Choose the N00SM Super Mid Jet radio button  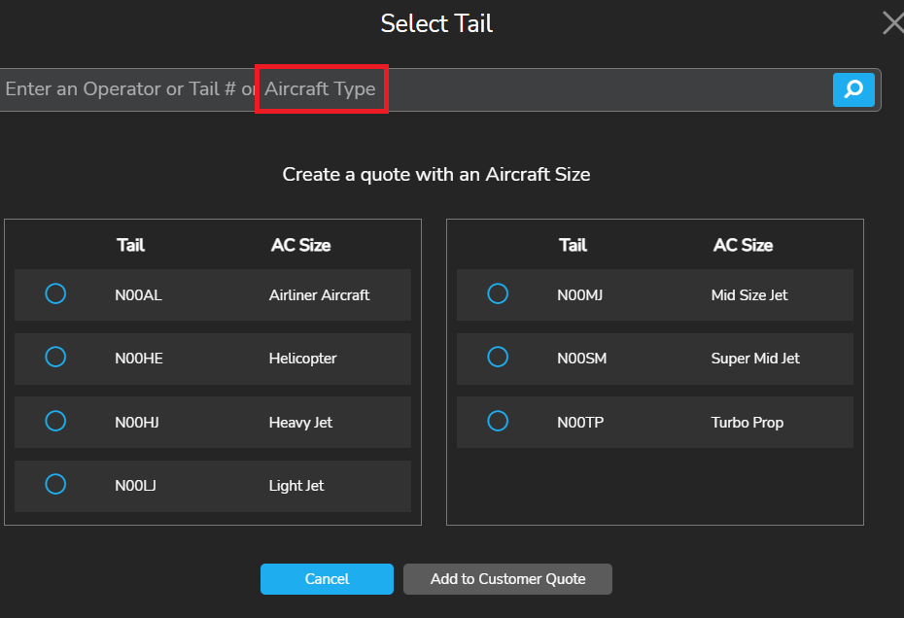point(498,357)
